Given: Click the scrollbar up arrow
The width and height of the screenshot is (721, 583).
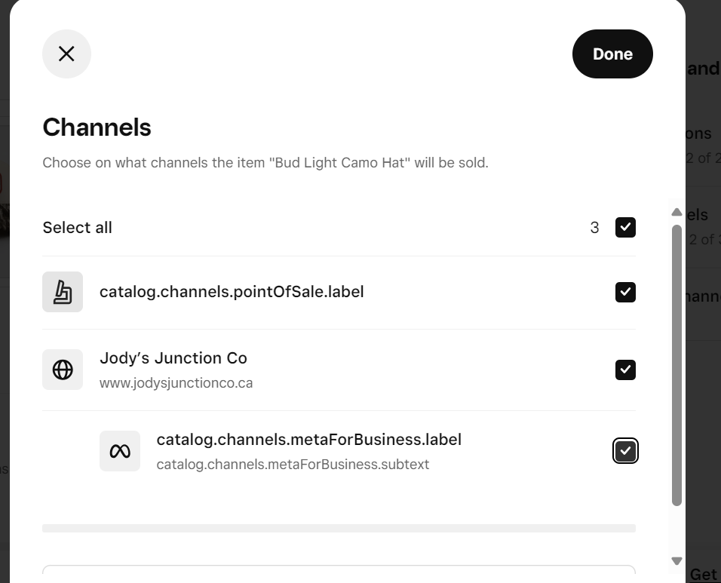Looking at the screenshot, I should click(x=677, y=213).
